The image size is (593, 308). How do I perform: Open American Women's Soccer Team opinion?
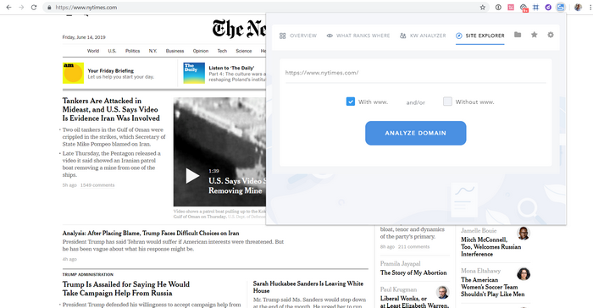[x=492, y=287]
